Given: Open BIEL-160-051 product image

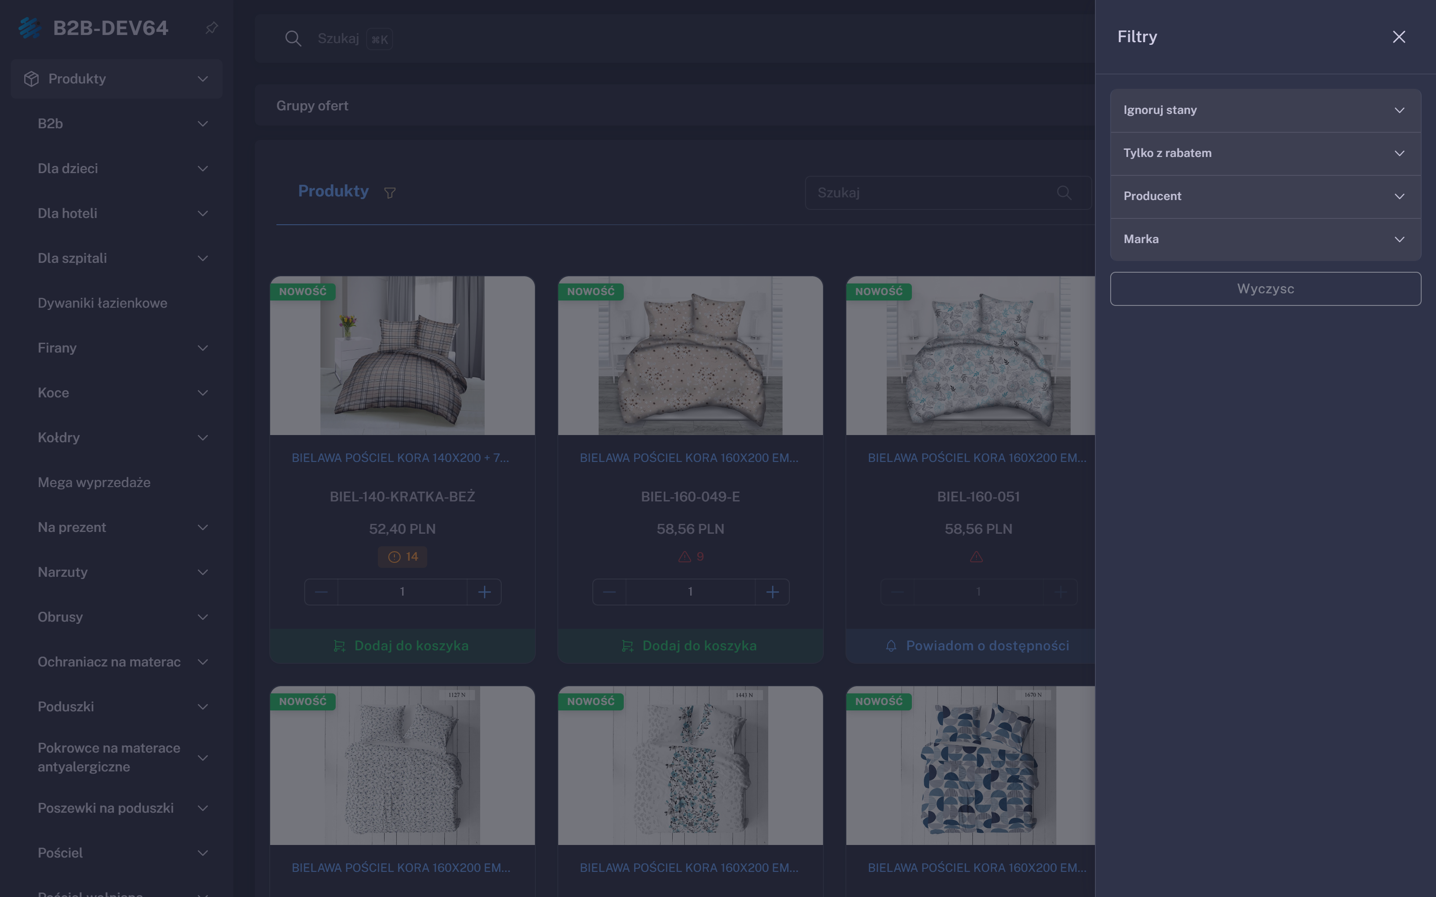Looking at the screenshot, I should pyautogui.click(x=971, y=355).
